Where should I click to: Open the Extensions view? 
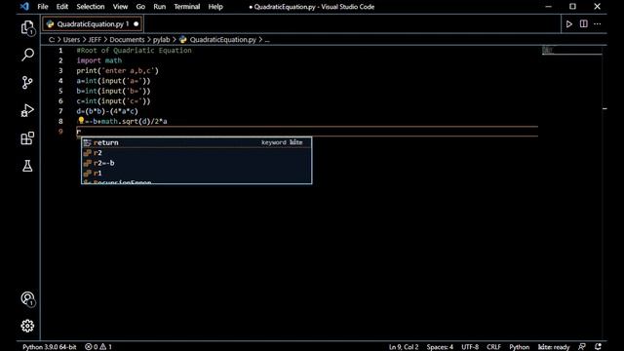coord(27,138)
